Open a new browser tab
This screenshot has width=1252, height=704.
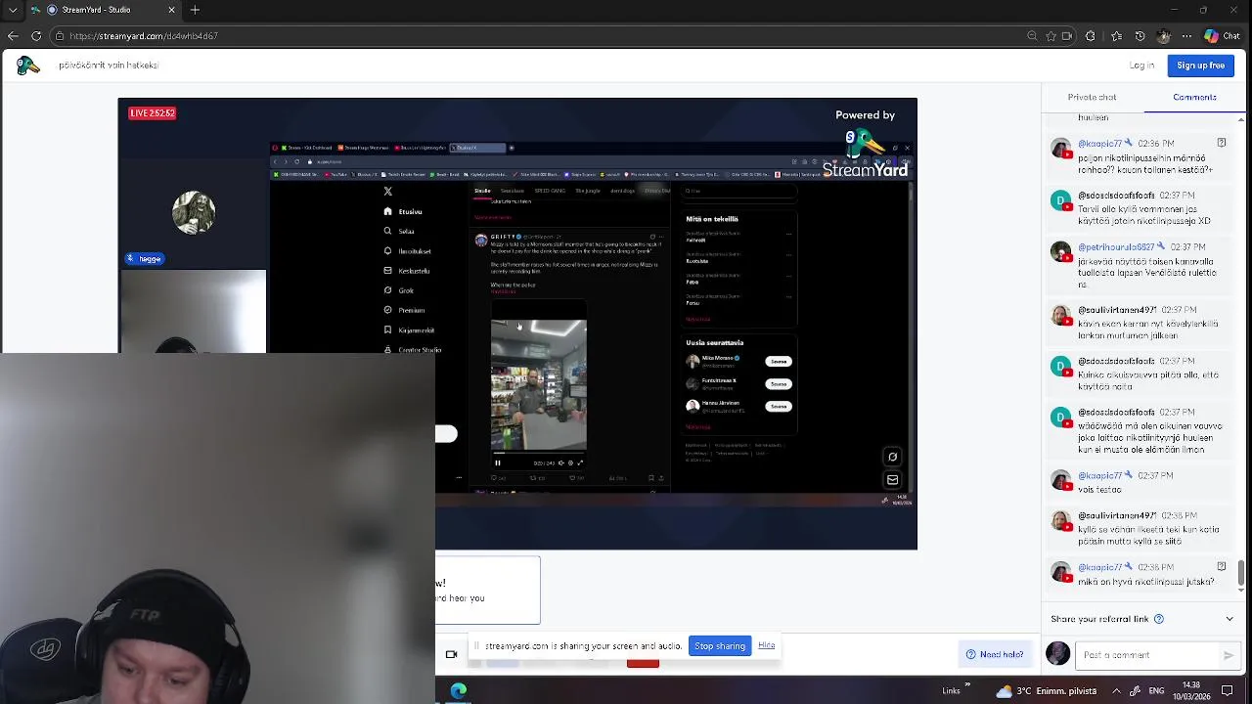pyautogui.click(x=195, y=10)
